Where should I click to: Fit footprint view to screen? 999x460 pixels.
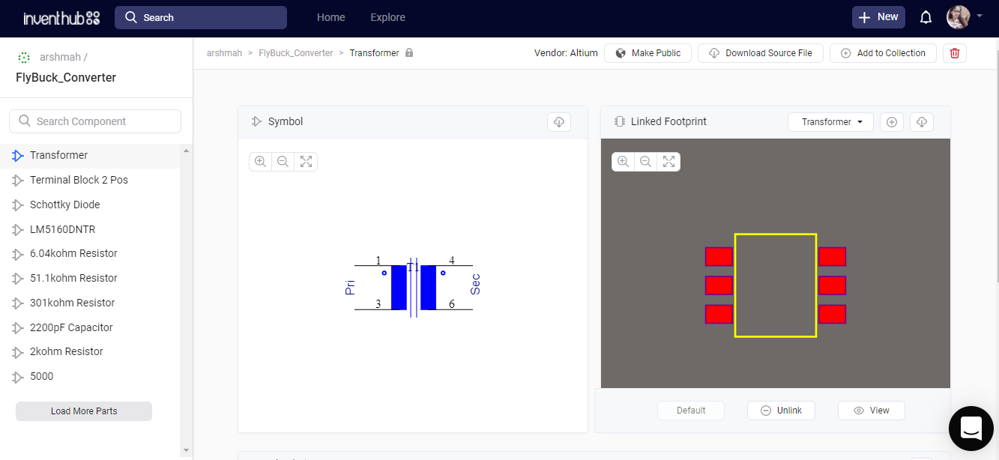pos(668,161)
